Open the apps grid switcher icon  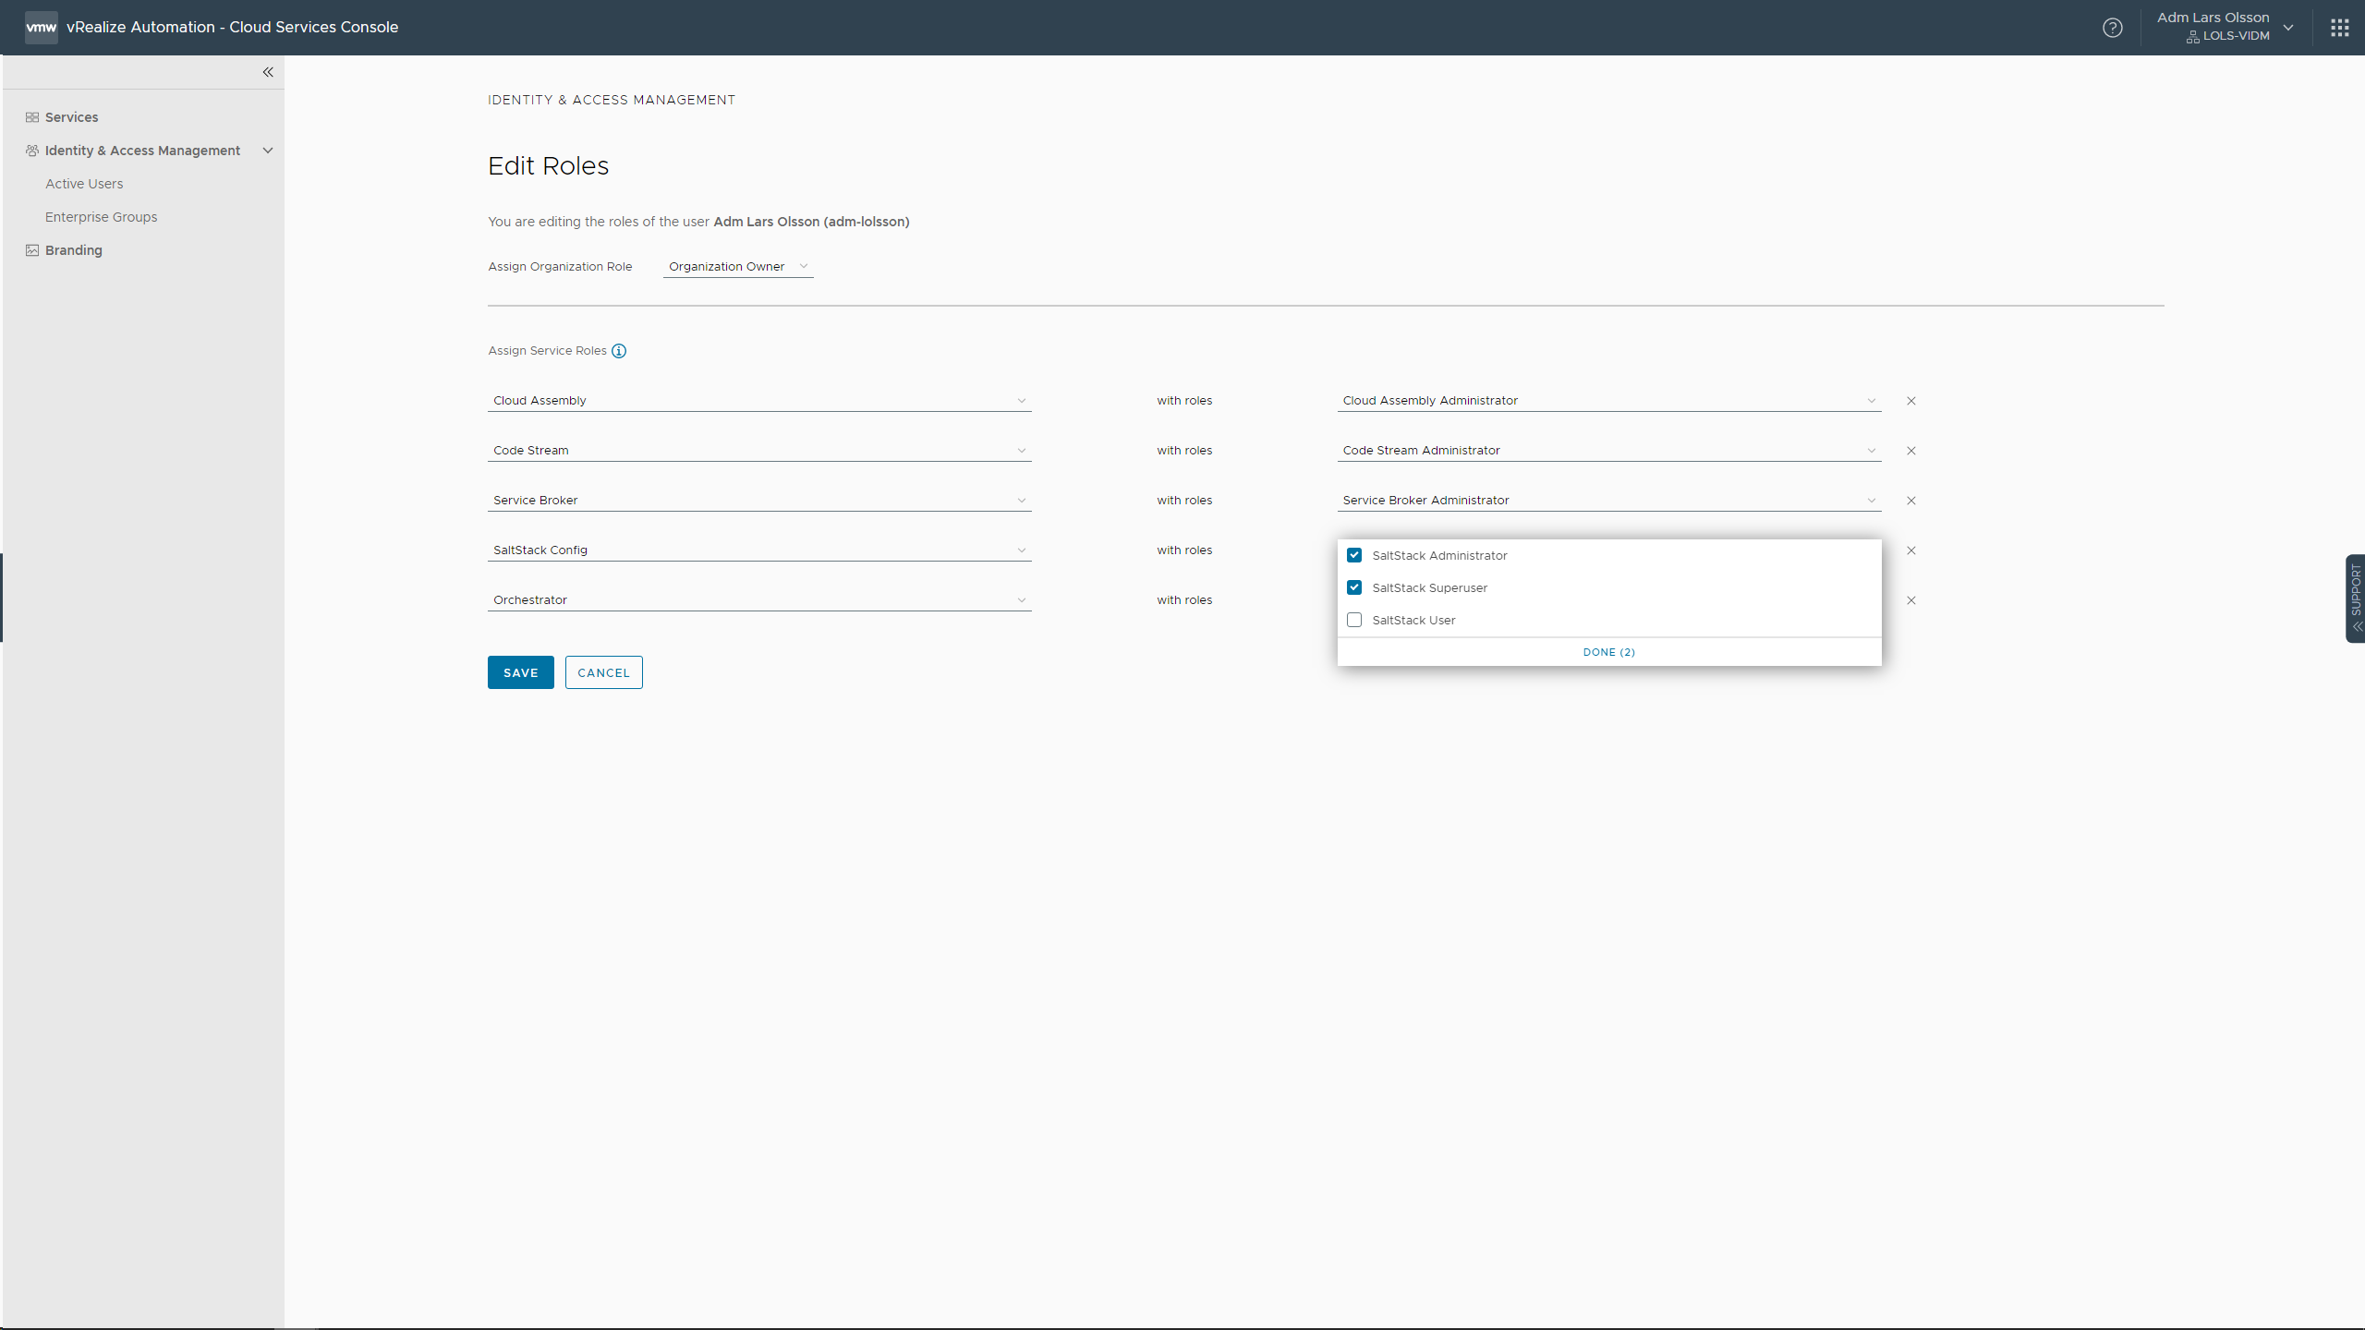point(2339,28)
